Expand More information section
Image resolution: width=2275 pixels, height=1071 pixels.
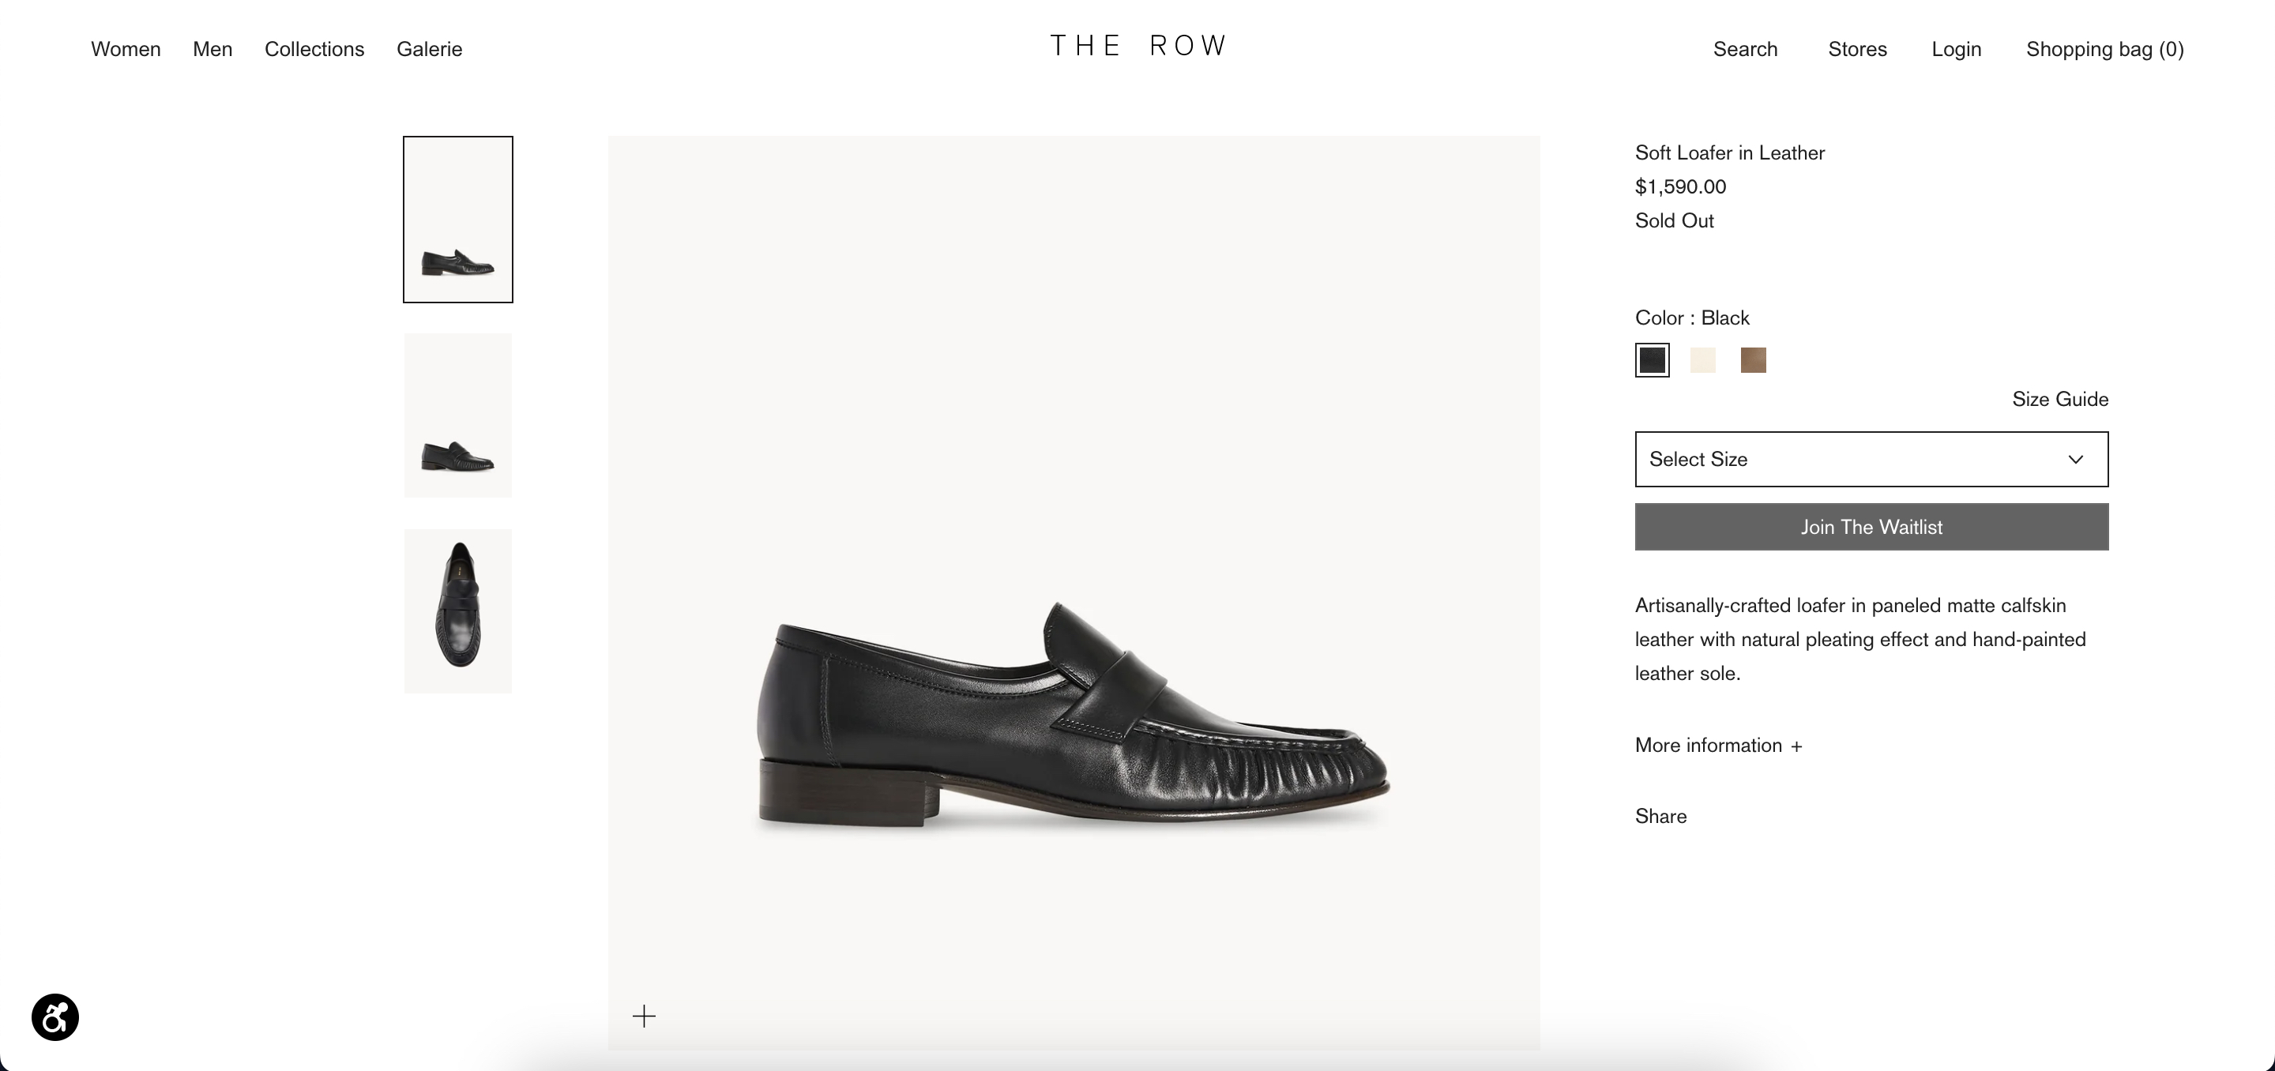pyautogui.click(x=1718, y=745)
